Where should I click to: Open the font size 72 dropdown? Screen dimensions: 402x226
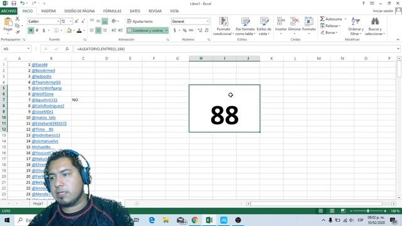click(x=71, y=21)
